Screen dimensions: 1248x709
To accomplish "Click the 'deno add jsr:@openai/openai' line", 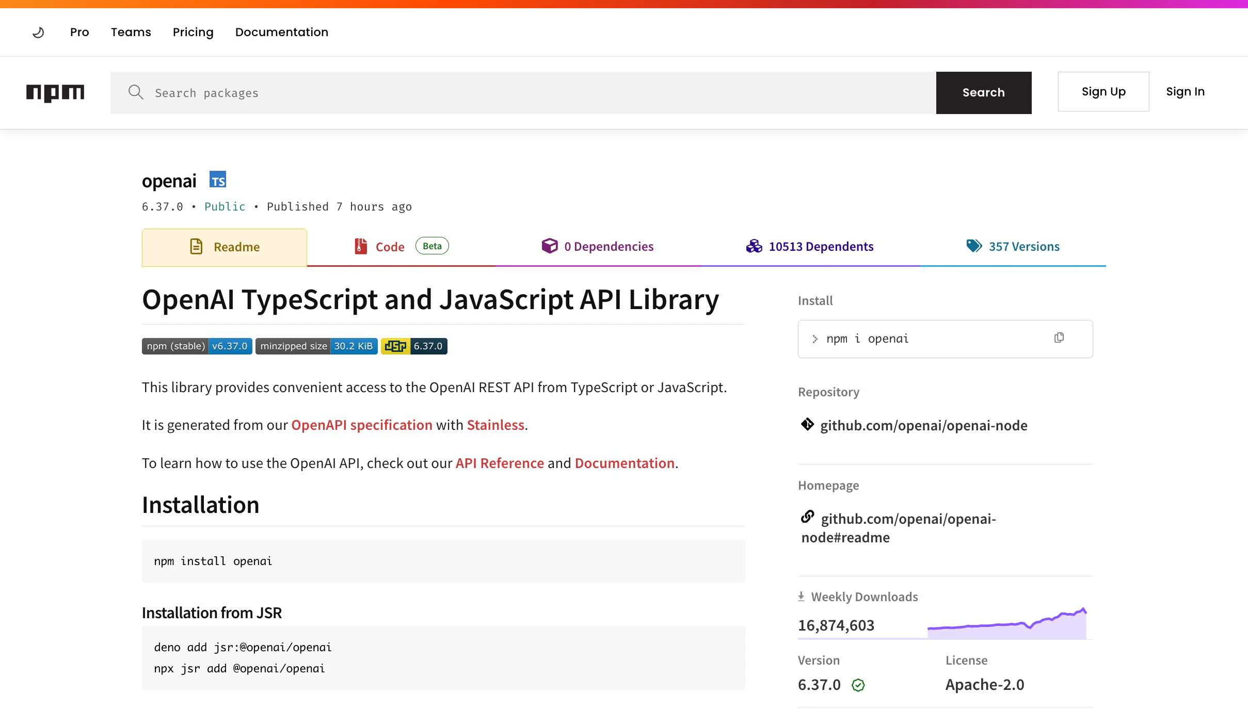I will click(243, 648).
